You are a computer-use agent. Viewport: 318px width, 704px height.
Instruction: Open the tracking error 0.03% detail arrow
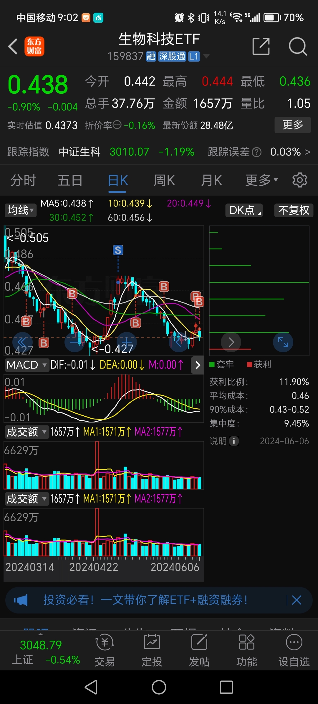coord(307,152)
